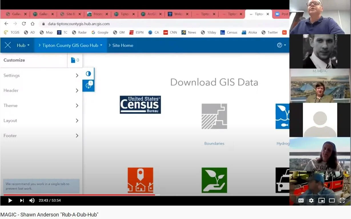351x219 pixels.
Task: Click the Boundaries link below the icon
Action: (214, 143)
